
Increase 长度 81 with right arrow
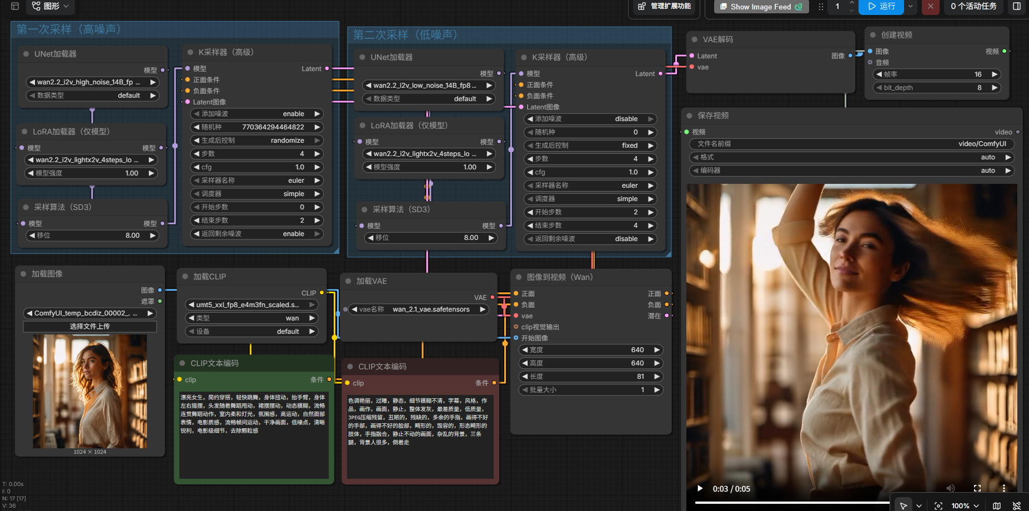point(657,377)
